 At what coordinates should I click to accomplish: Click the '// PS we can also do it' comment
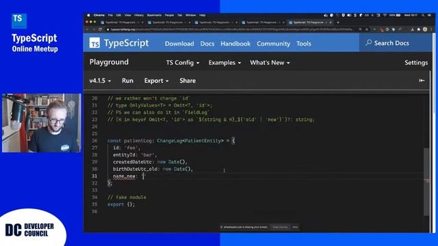tap(158, 112)
